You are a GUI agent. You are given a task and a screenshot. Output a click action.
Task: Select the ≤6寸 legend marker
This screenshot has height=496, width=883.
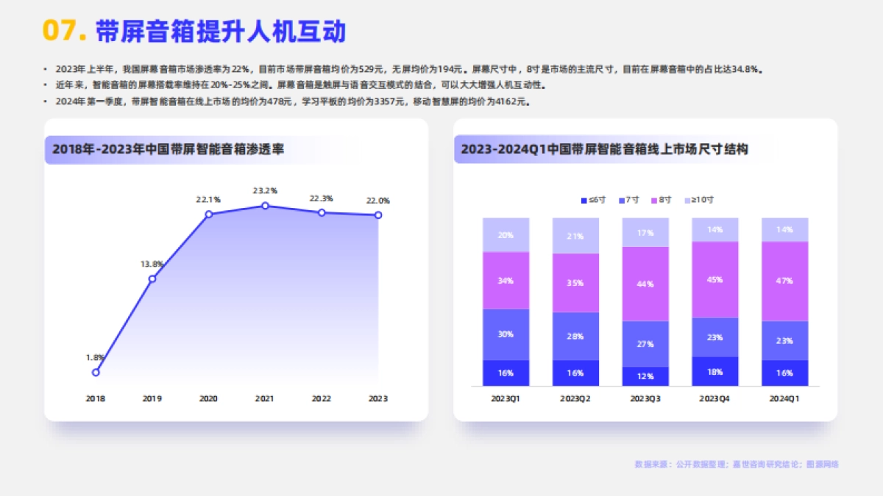tap(586, 199)
